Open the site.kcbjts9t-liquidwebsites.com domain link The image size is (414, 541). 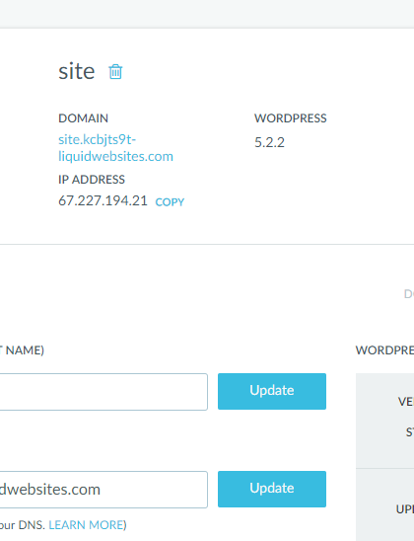[115, 148]
